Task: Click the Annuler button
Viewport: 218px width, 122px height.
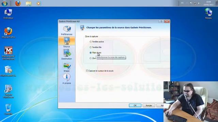Action: click(149, 105)
